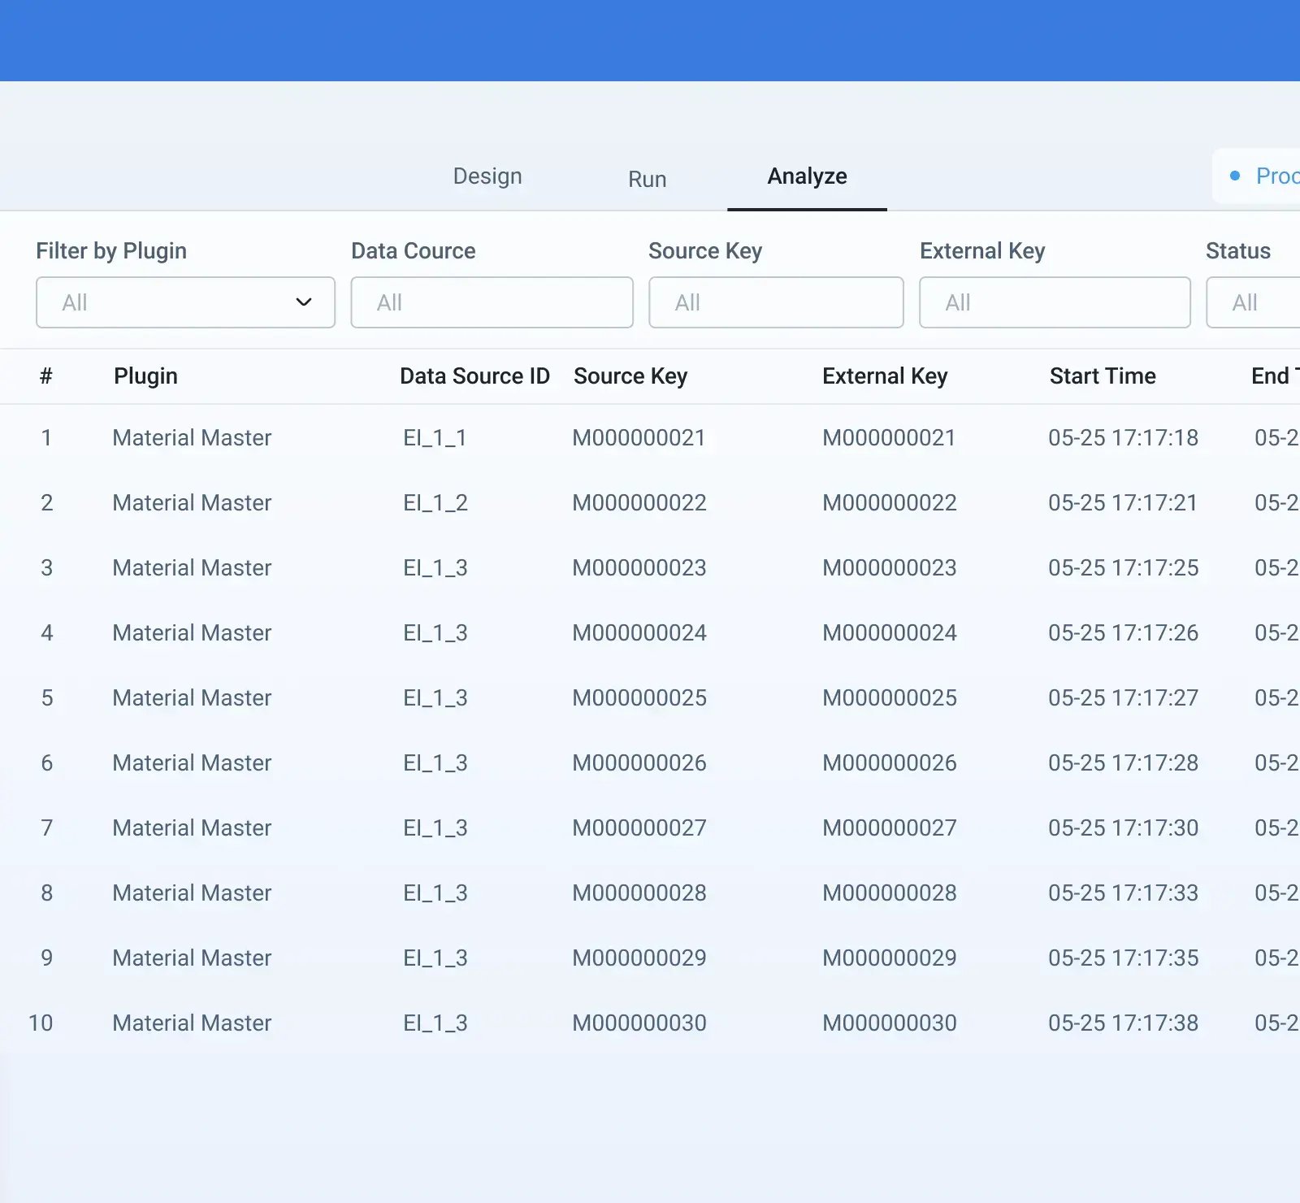
Task: Select source key M000000029 cell
Action: click(x=639, y=958)
